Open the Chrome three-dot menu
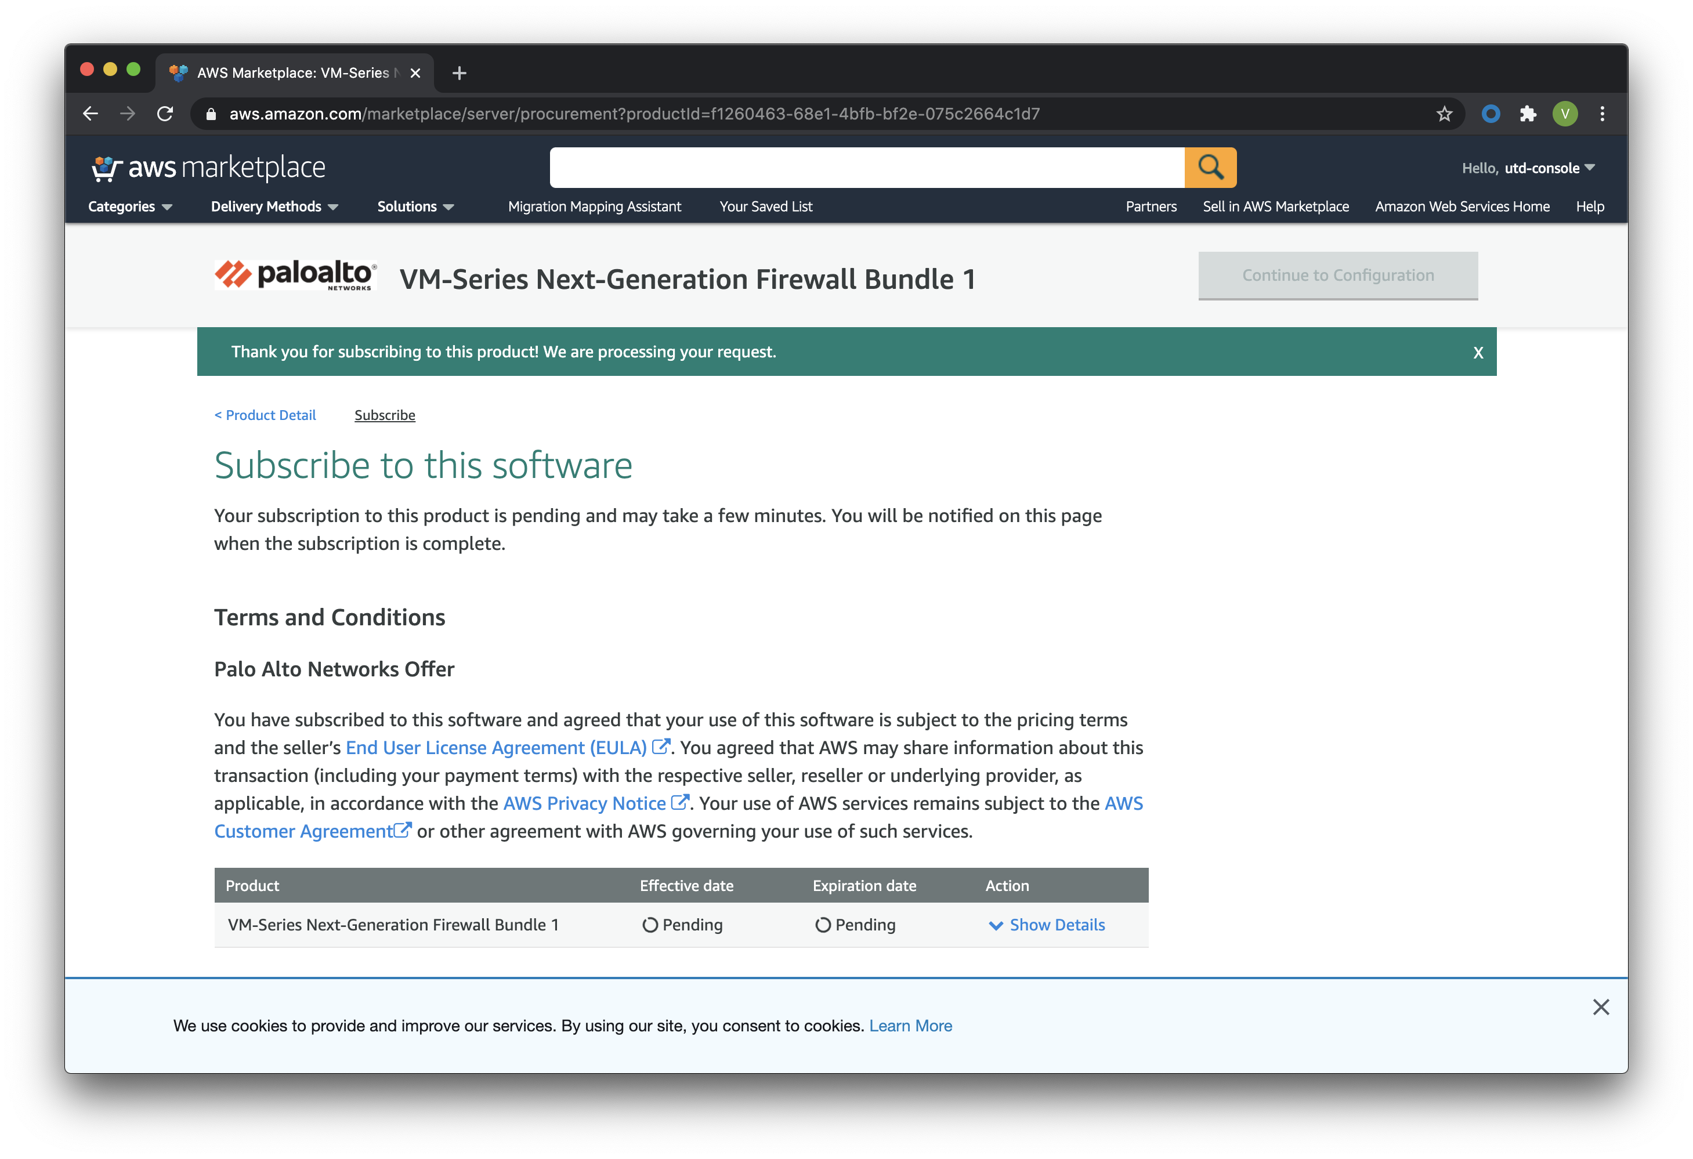Image resolution: width=1693 pixels, height=1159 pixels. [x=1602, y=114]
